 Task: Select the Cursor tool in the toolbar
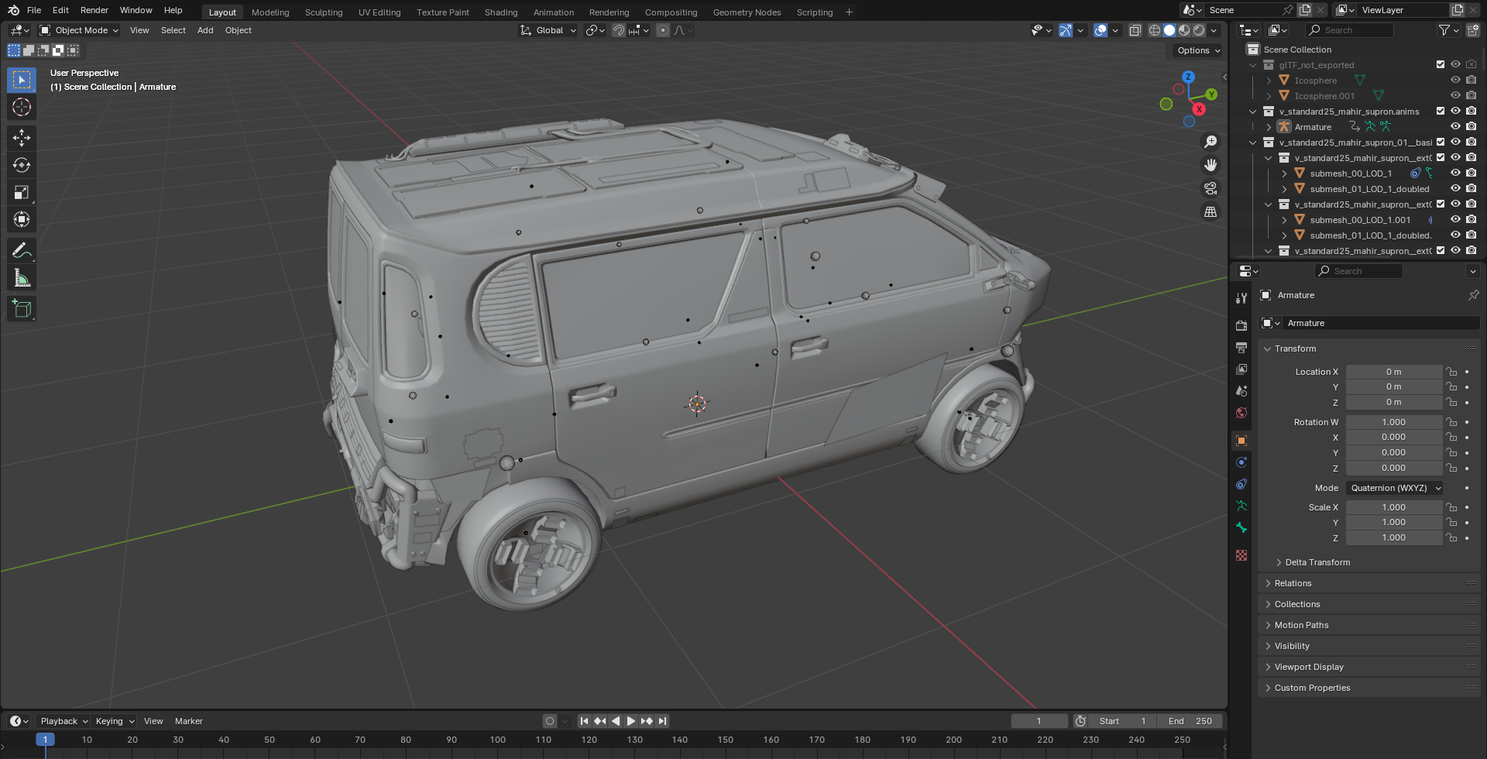click(x=22, y=107)
